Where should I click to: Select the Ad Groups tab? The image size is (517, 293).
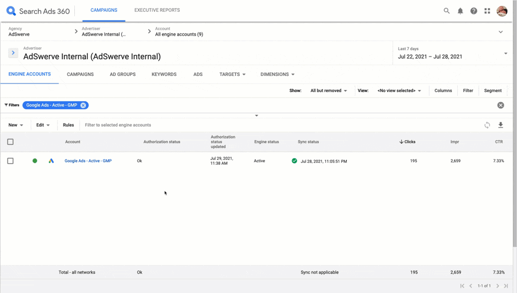[x=123, y=74]
